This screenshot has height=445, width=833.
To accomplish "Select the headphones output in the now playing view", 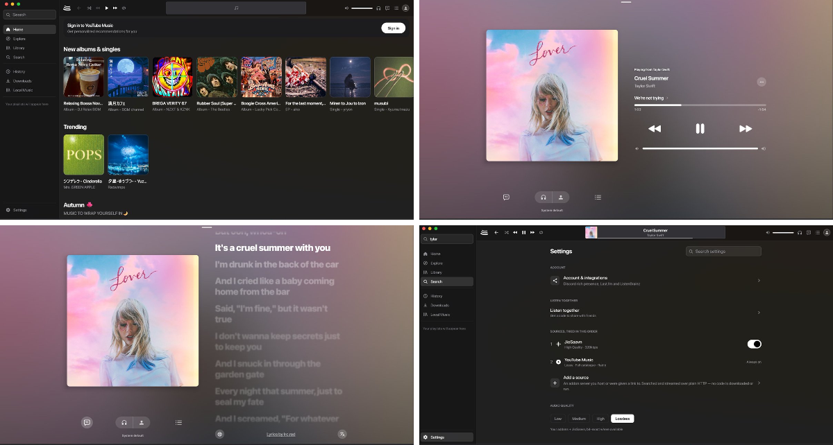I will (x=544, y=197).
